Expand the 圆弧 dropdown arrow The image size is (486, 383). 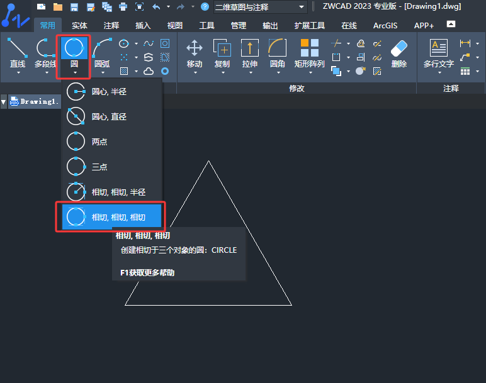pos(103,72)
